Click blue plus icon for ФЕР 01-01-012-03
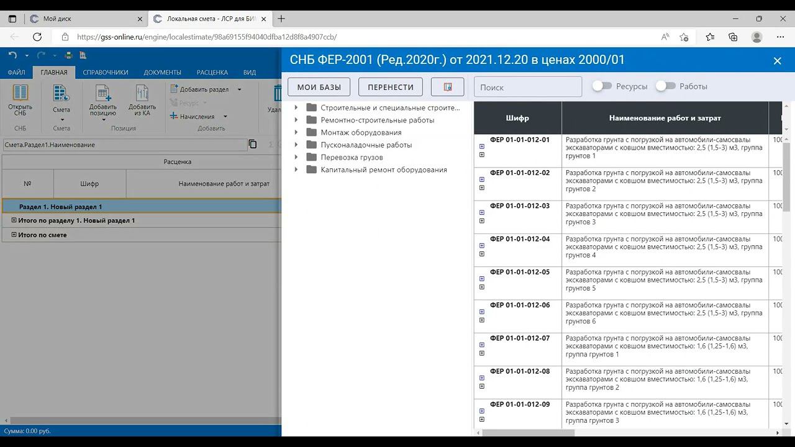The height and width of the screenshot is (447, 795). tap(482, 212)
